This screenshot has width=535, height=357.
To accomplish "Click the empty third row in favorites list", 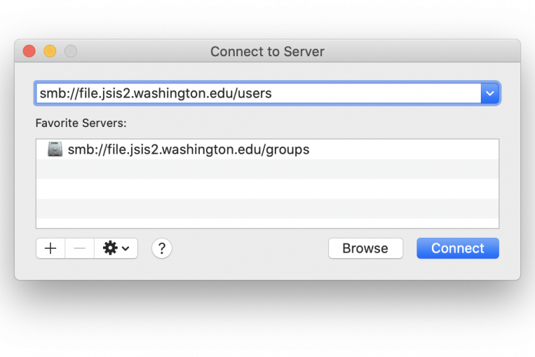I will [267, 189].
